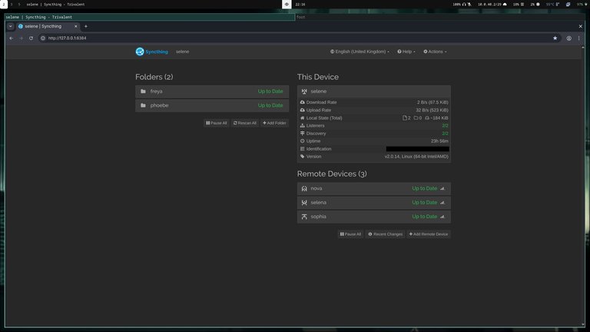Click the redacted Identification device ID

tap(417, 149)
